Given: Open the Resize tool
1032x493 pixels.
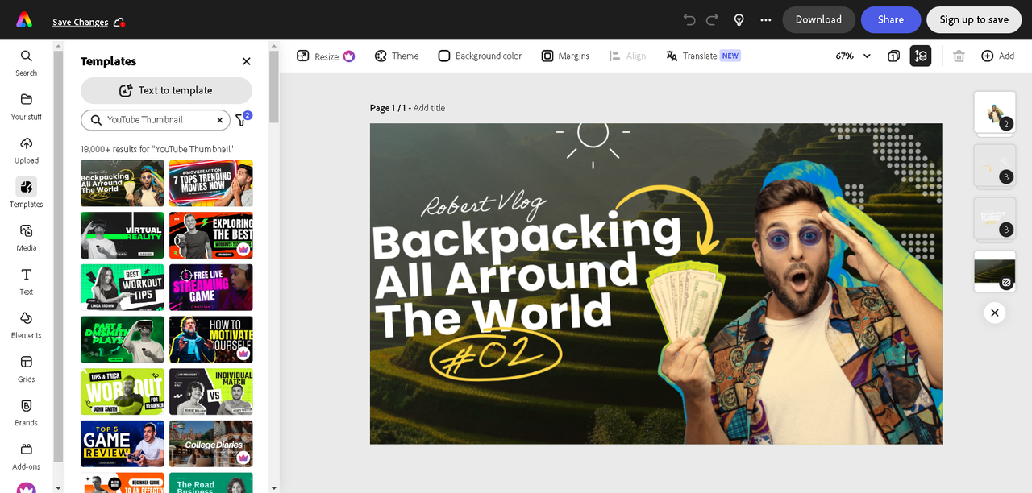Looking at the screenshot, I should (326, 56).
